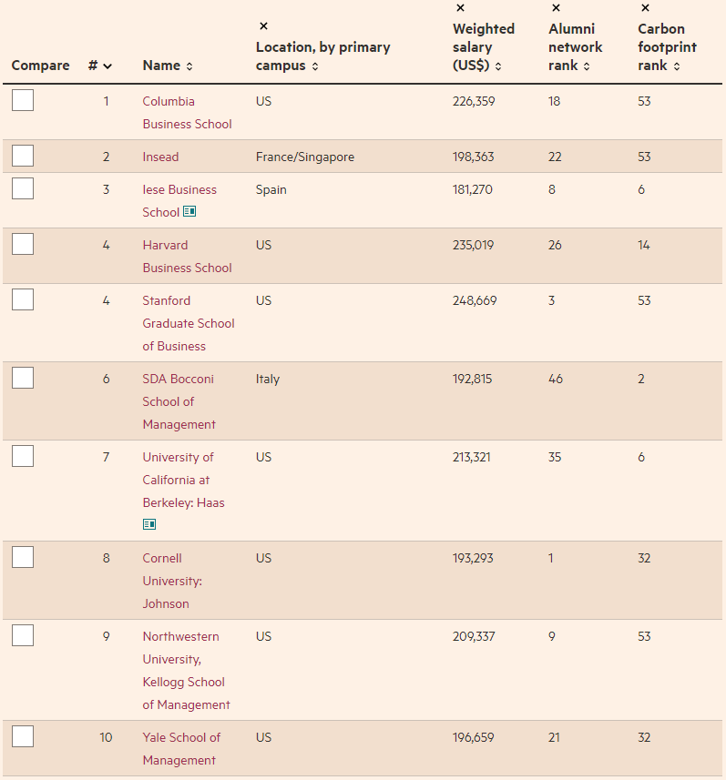
Task: Open the SDA Bocconi School of Management link
Action: [x=179, y=401]
